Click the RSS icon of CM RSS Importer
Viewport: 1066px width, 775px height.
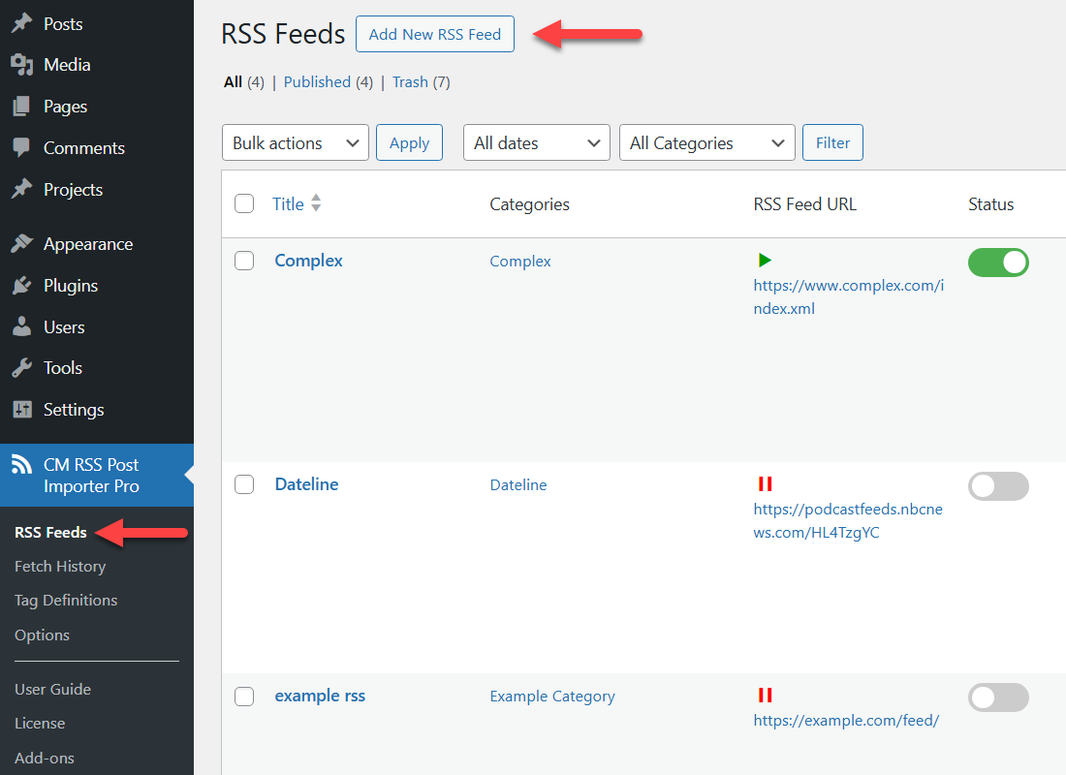tap(21, 464)
